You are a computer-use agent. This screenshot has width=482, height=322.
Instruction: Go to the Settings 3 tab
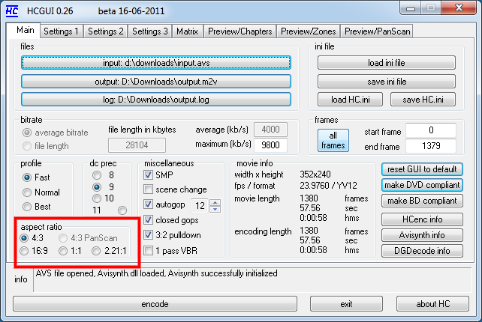[x=149, y=31]
